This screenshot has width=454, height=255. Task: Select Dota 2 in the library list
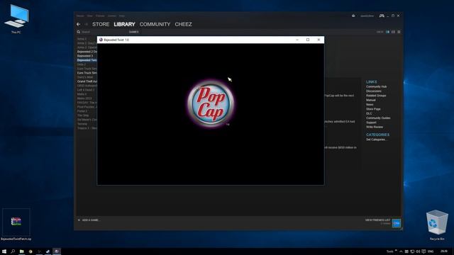point(82,64)
